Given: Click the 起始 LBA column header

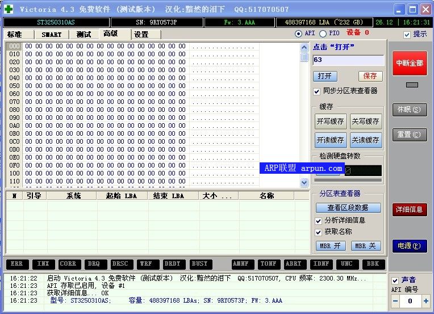Looking at the screenshot, I should coord(122,196).
